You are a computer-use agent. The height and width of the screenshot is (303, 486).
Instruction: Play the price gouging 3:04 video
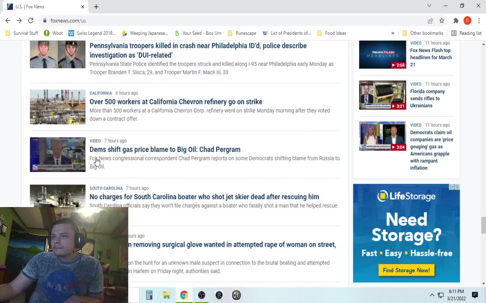click(382, 136)
